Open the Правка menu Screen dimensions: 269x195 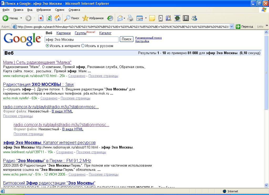pos(18,10)
